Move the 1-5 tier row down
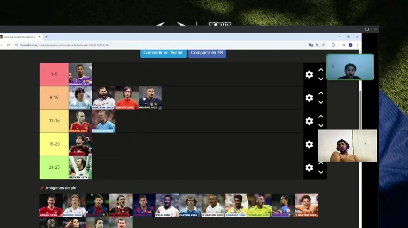This screenshot has width=408, height=228. point(321,79)
